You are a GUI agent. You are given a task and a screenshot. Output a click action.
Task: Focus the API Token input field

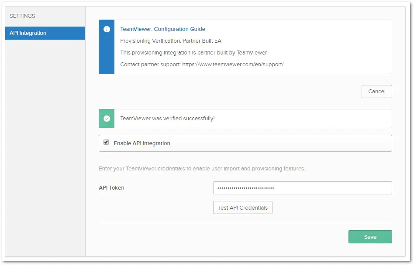[302, 188]
